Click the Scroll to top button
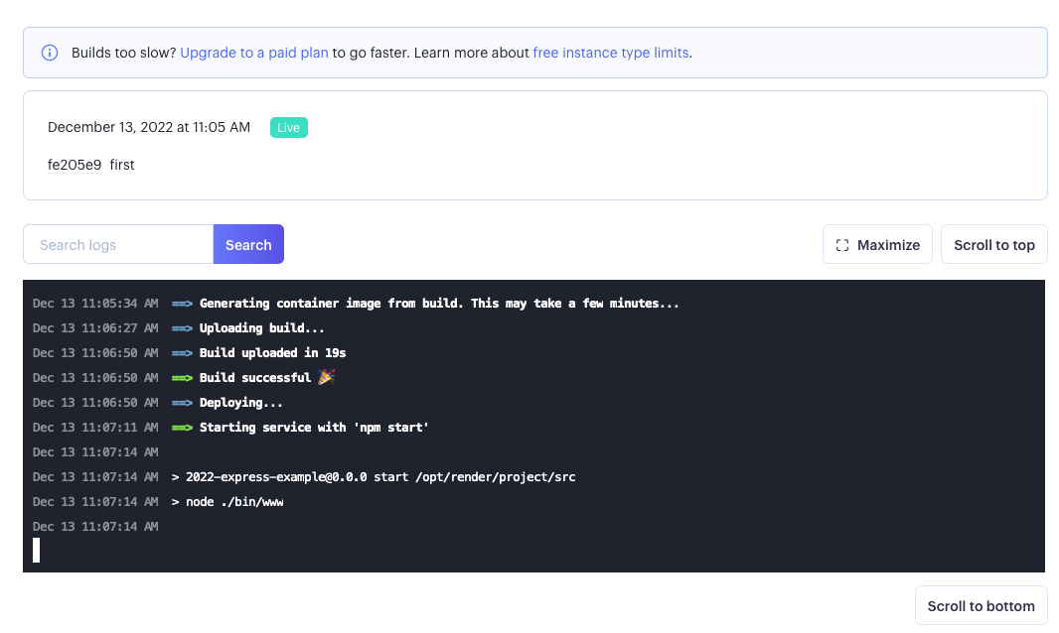1059x633 pixels. [x=993, y=245]
